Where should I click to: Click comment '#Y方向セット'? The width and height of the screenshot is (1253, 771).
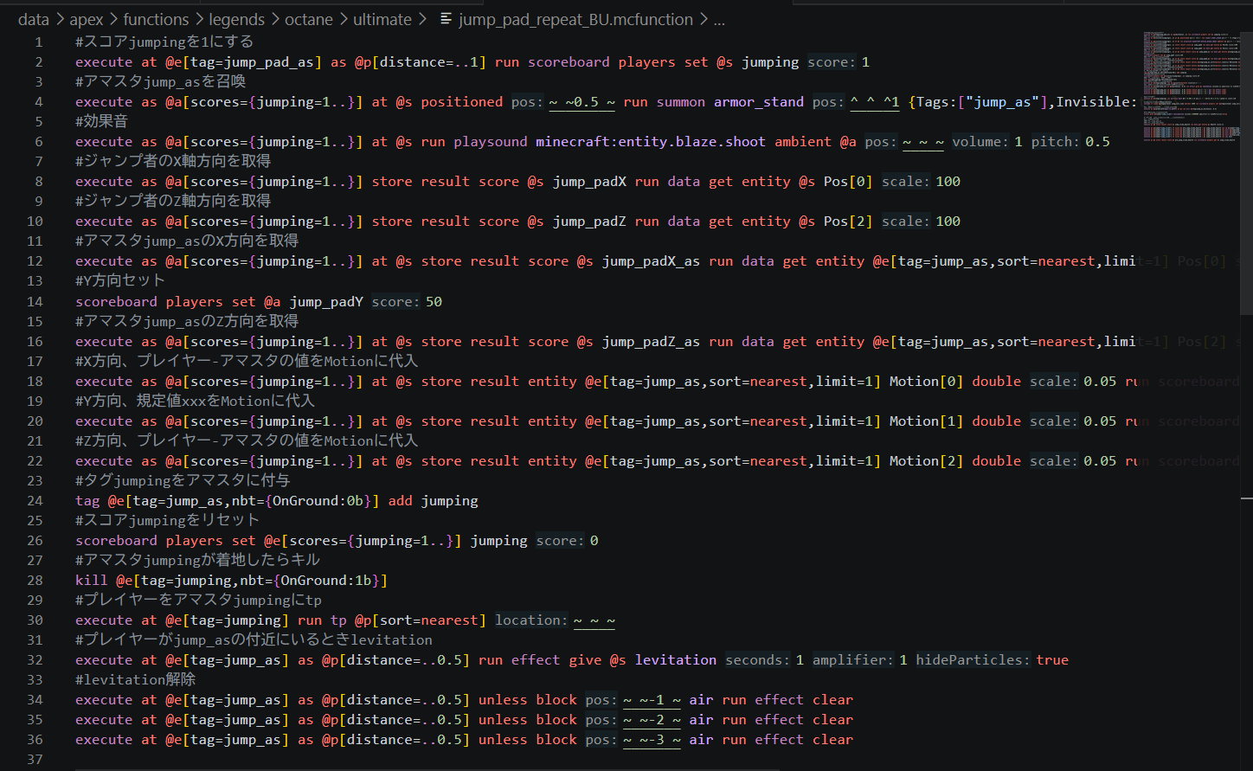119,280
